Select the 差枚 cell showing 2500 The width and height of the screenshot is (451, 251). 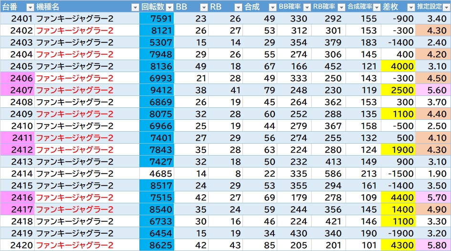(398, 90)
